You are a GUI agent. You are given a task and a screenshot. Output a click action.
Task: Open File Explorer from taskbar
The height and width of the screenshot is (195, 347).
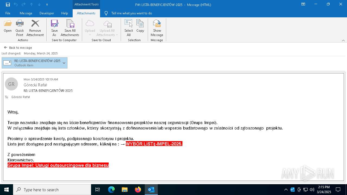click(x=125, y=190)
